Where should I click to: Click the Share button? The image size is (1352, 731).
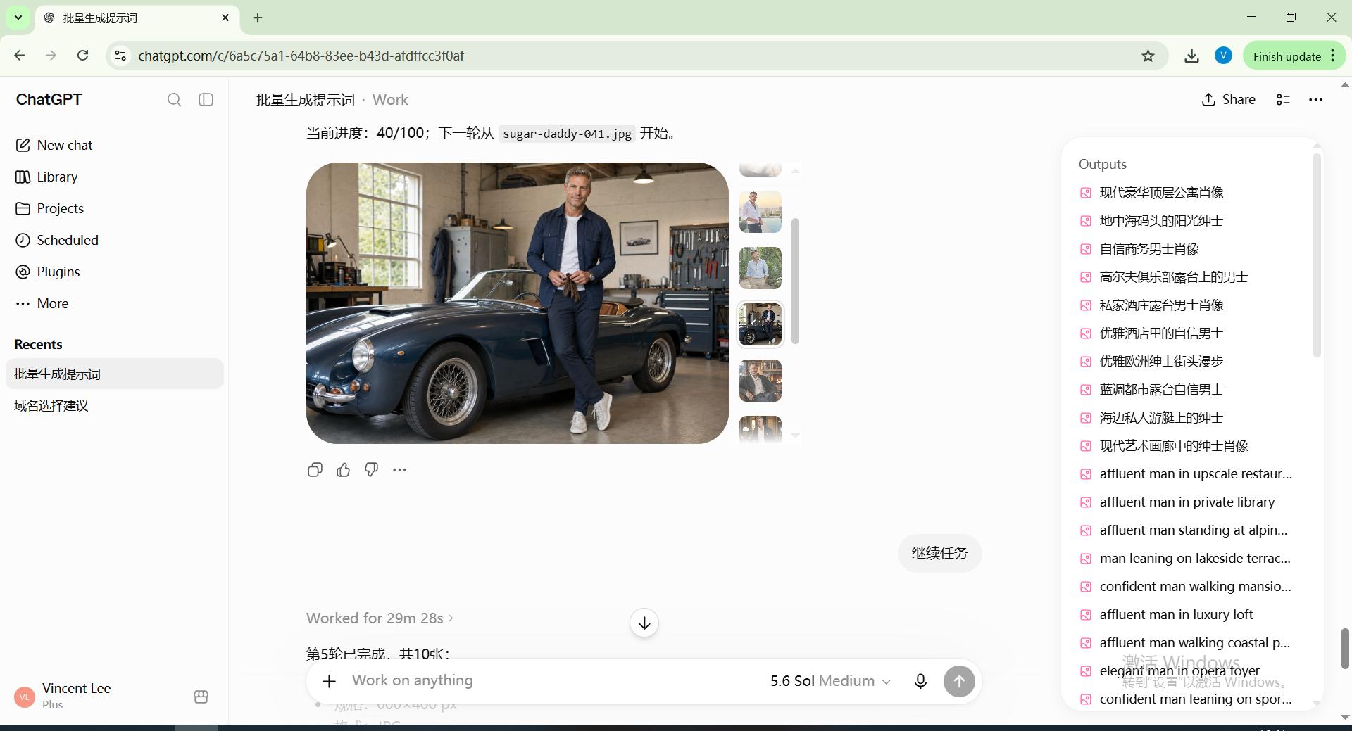pyautogui.click(x=1228, y=100)
